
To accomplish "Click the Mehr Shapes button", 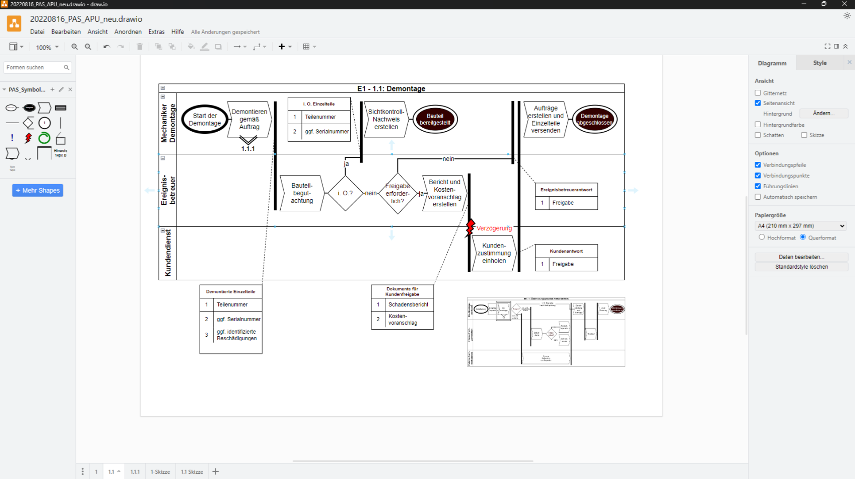I will [37, 190].
